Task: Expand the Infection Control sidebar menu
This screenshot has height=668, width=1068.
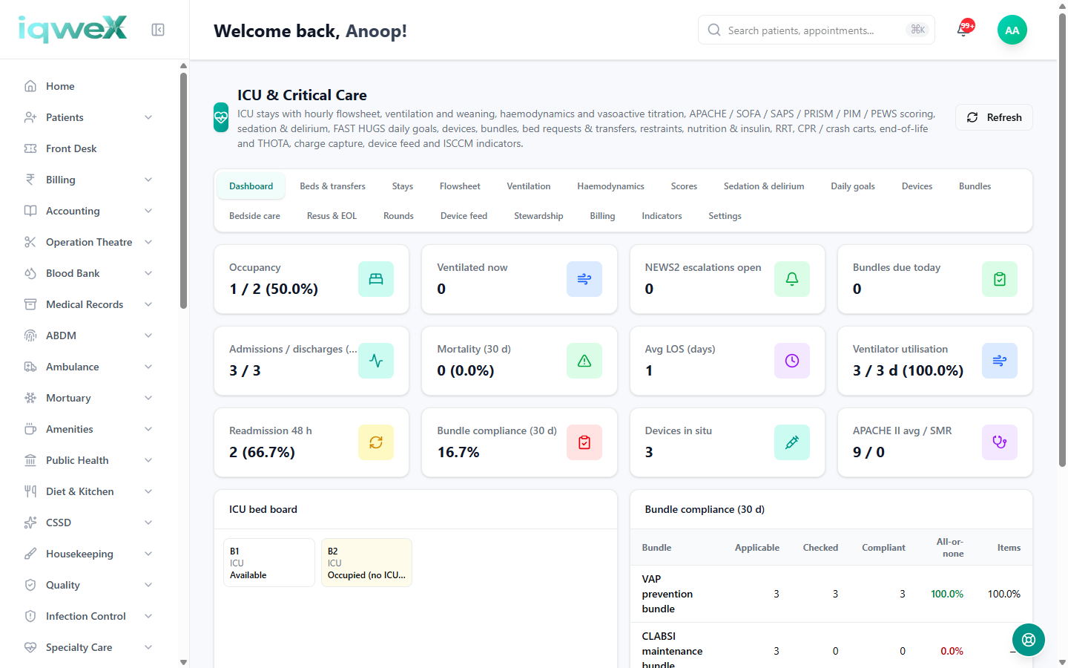Action: click(x=89, y=616)
